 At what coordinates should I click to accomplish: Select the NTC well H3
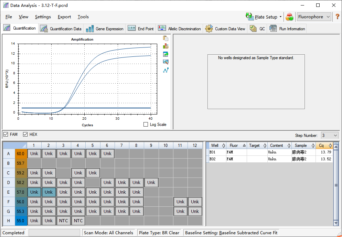(x=63, y=220)
